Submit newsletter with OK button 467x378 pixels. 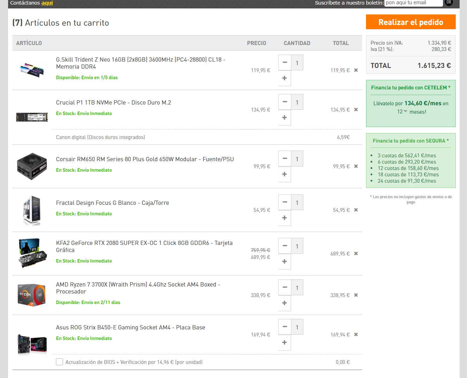[x=449, y=2]
